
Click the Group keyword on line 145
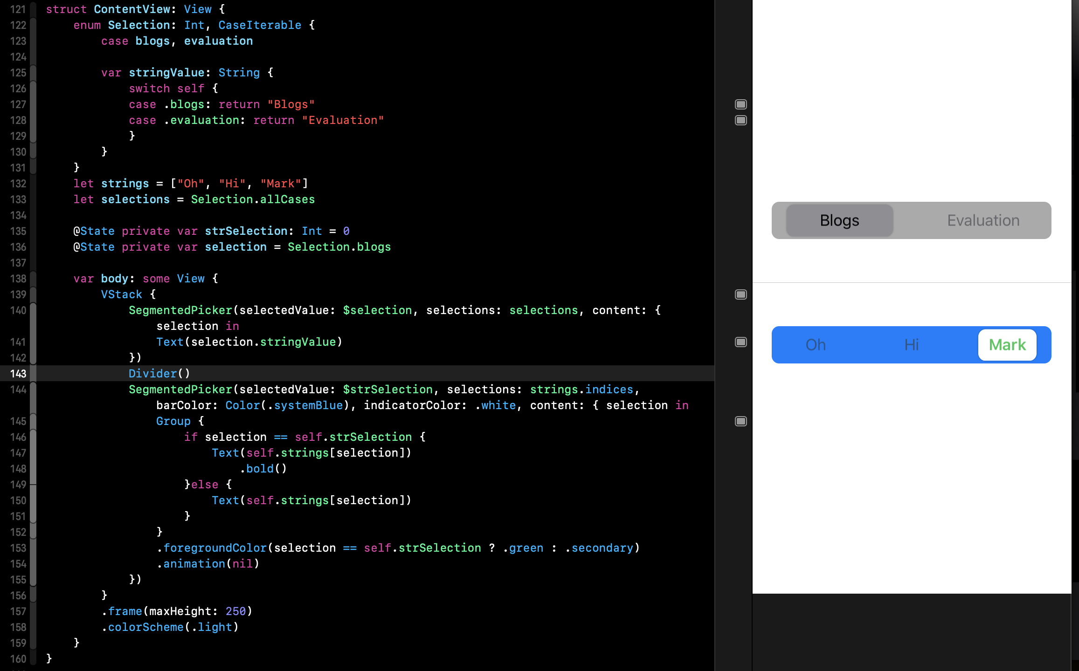pos(173,421)
